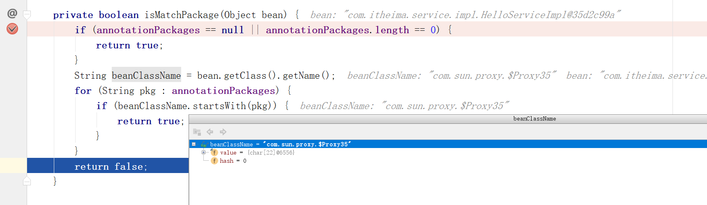The height and width of the screenshot is (205, 707).
Task: Select the hash = 0 field row
Action: click(448, 161)
